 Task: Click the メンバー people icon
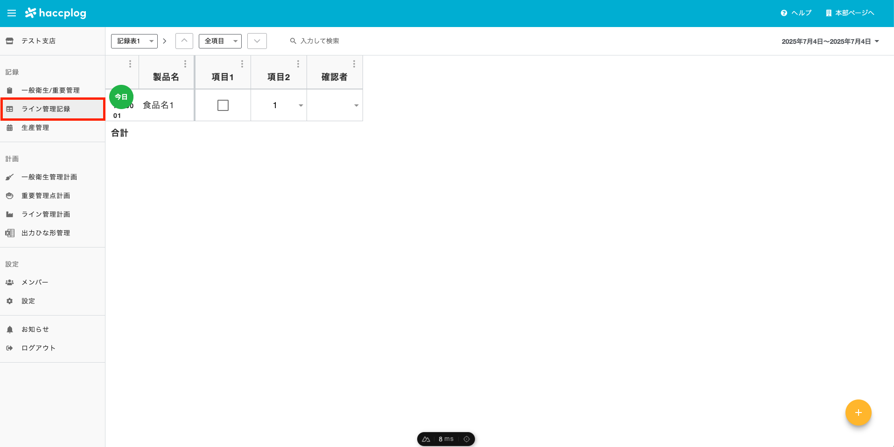[x=10, y=282]
